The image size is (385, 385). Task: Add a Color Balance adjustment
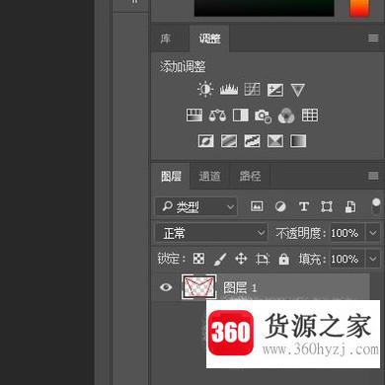(217, 115)
